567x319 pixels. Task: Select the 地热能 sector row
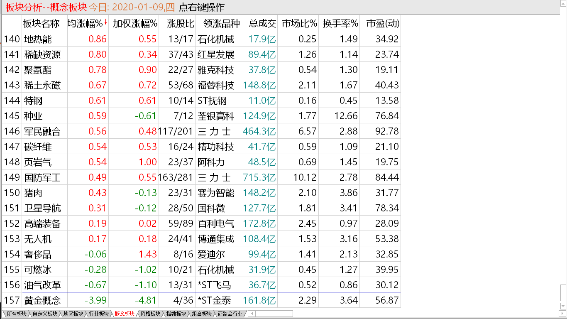(202, 39)
